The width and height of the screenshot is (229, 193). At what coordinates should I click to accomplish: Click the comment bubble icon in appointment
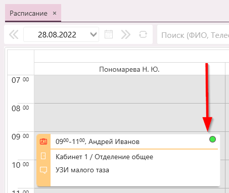pos(43,170)
